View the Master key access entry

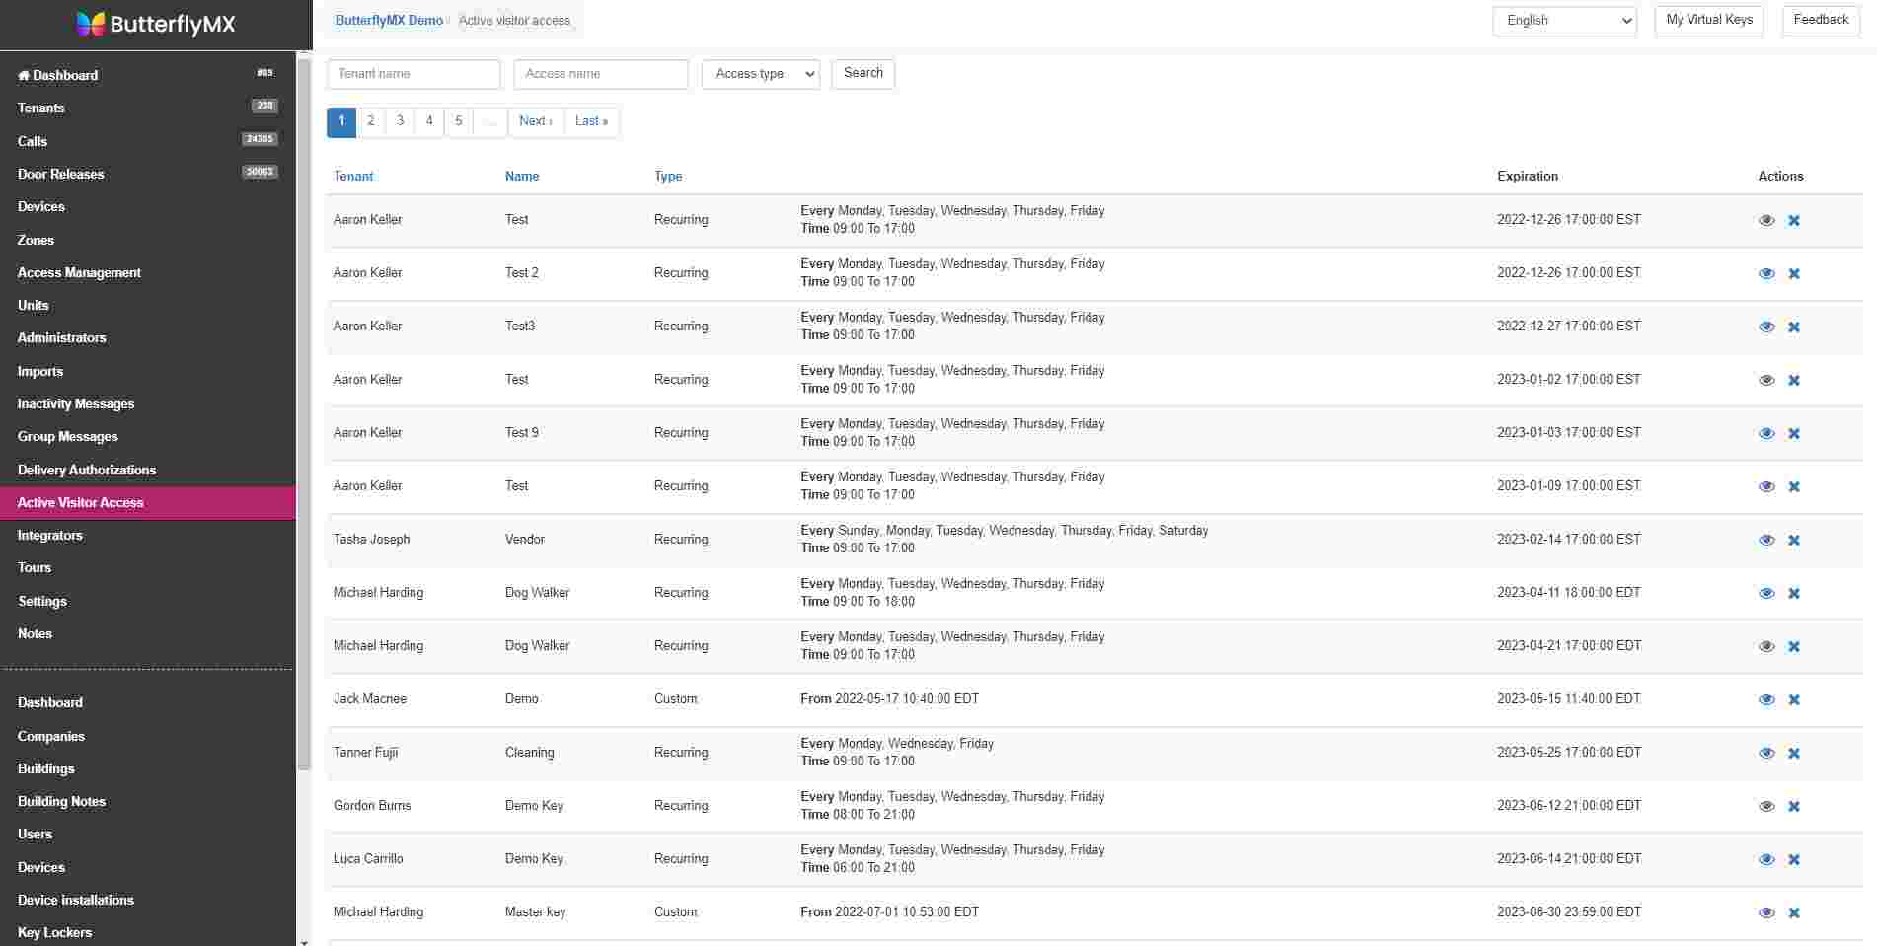click(x=1765, y=912)
